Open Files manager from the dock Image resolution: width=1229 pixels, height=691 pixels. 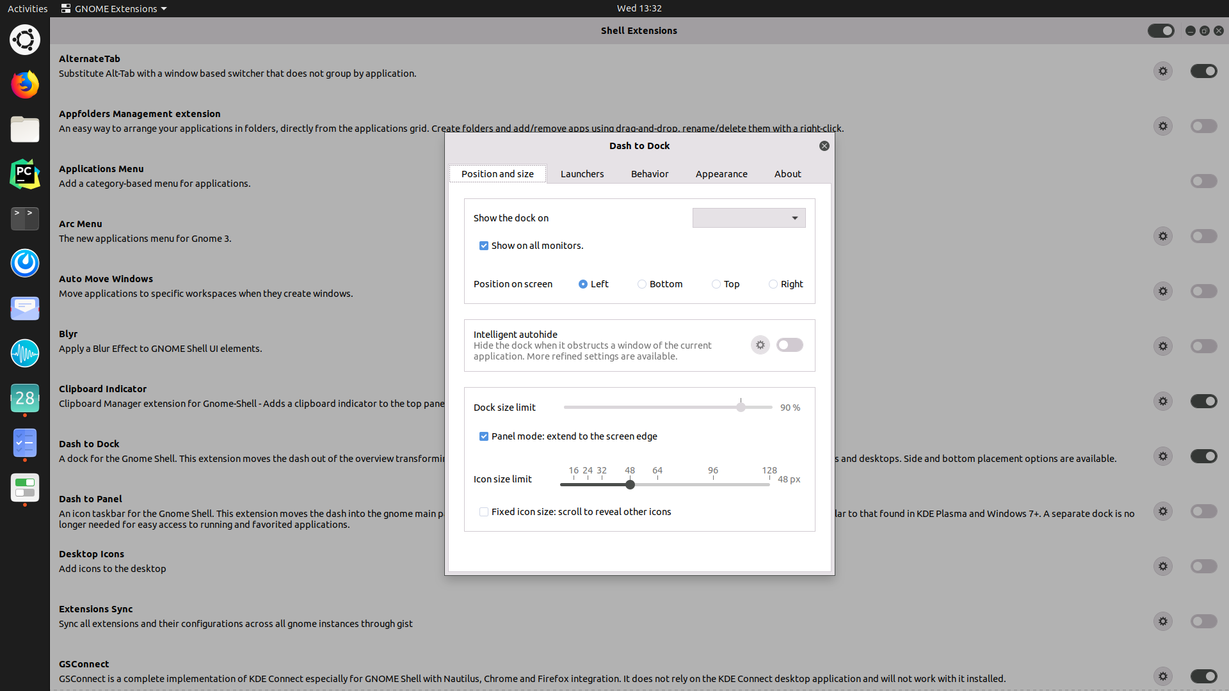pyautogui.click(x=25, y=129)
